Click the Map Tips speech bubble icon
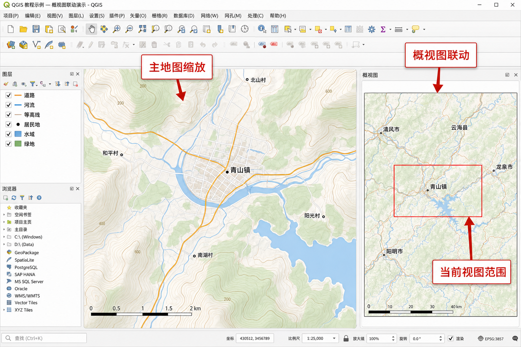Screen dimensions: 521x347 click(x=415, y=29)
